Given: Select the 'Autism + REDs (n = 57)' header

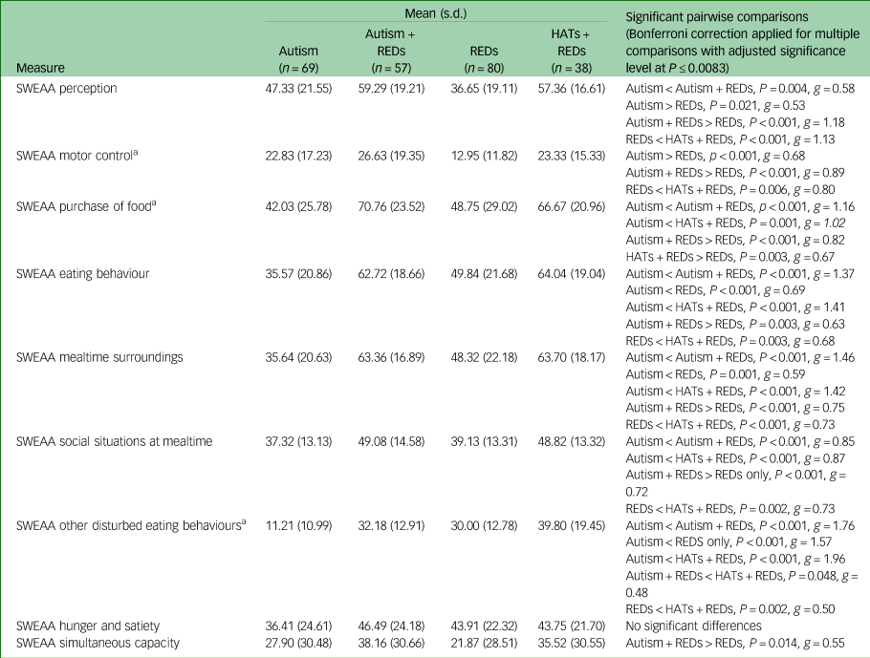Looking at the screenshot, I should point(390,51).
